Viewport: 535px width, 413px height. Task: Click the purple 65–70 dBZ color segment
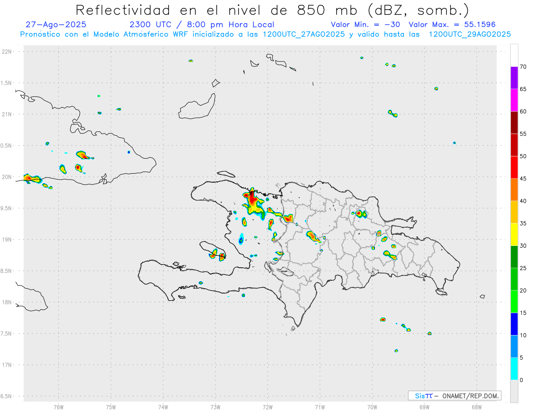pos(514,78)
